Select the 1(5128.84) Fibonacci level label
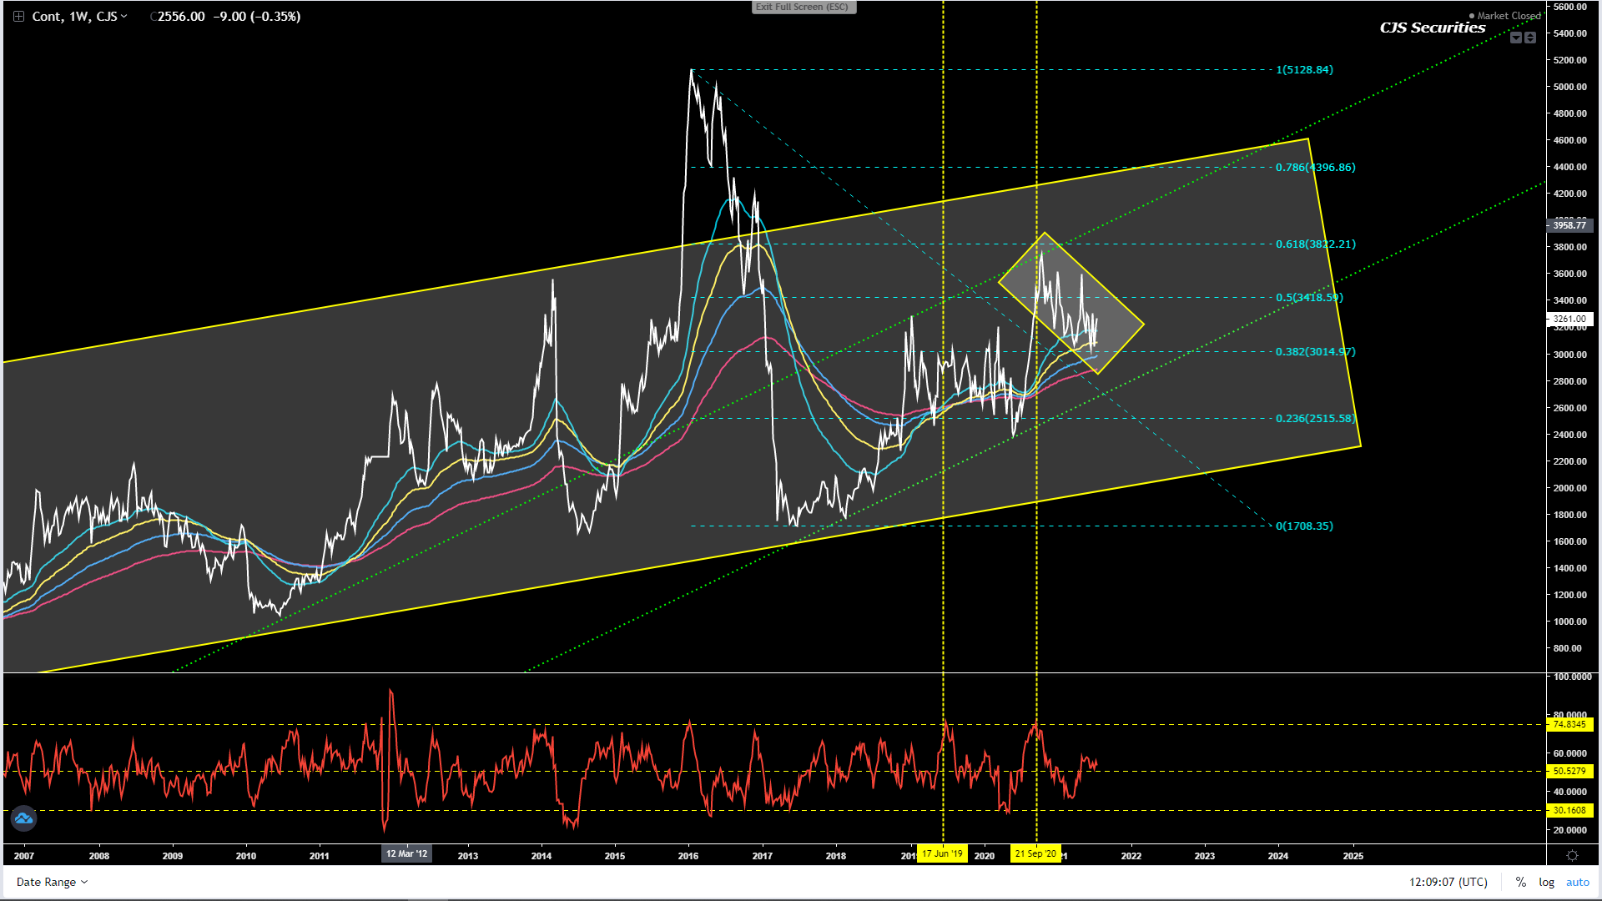1602x901 pixels. pos(1304,70)
